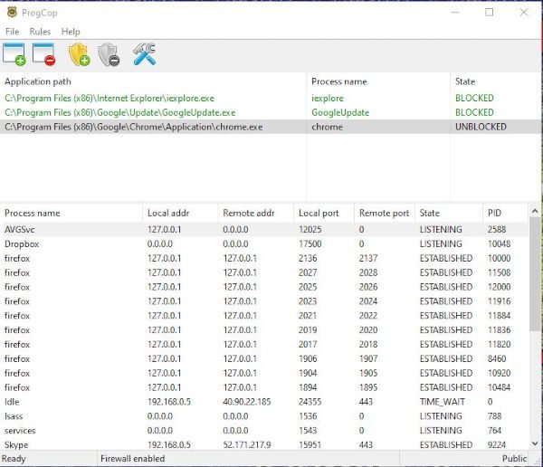
Task: Open the File menu
Action: 13,32
